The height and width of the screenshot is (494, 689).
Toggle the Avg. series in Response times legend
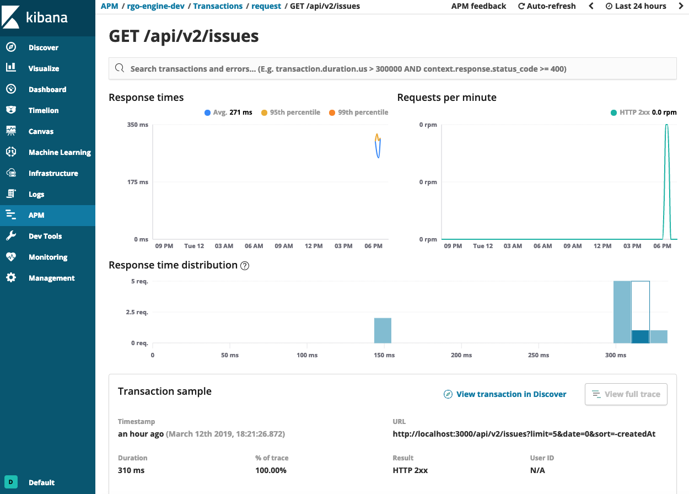click(x=228, y=112)
